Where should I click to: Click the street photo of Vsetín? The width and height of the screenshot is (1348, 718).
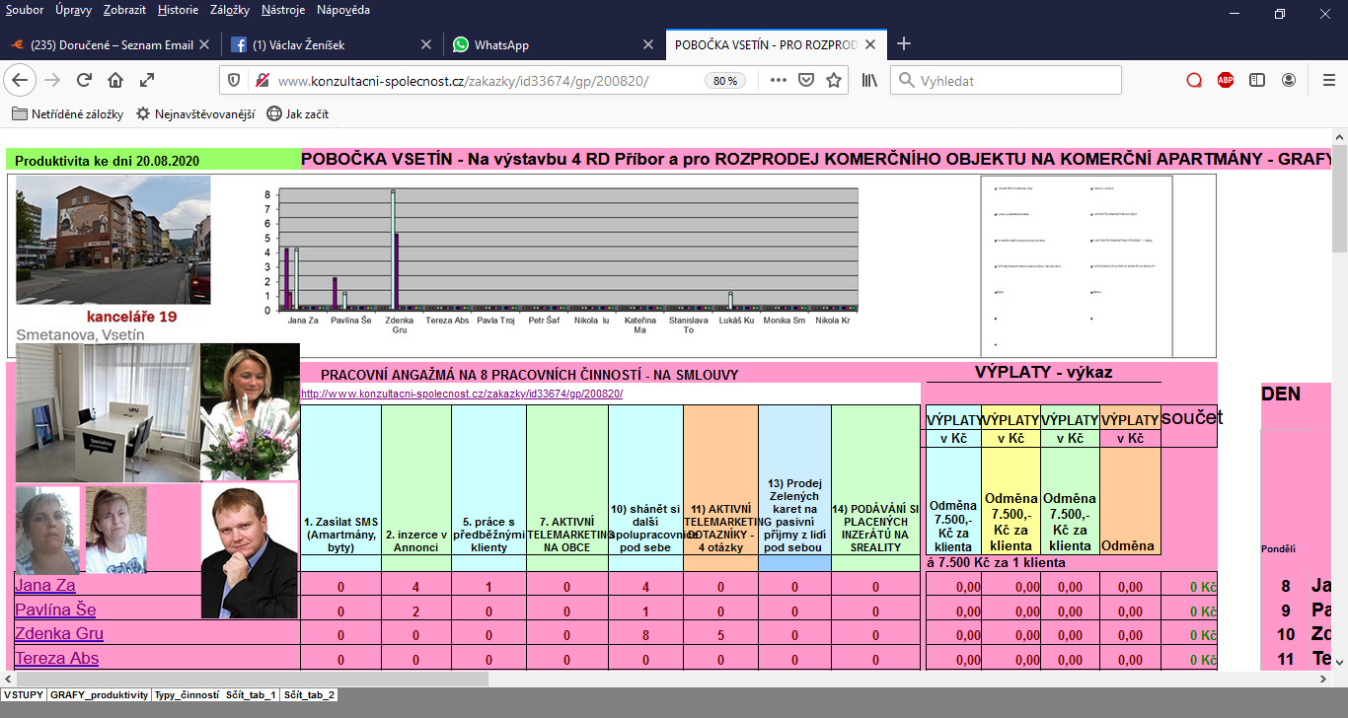point(113,240)
